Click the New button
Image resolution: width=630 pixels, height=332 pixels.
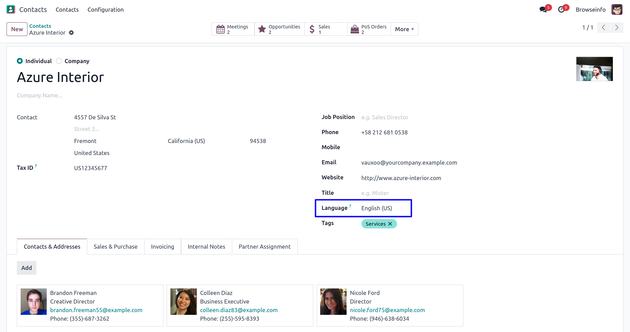click(17, 29)
